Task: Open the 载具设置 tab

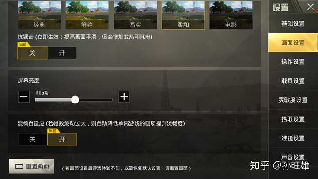Action: (x=293, y=81)
